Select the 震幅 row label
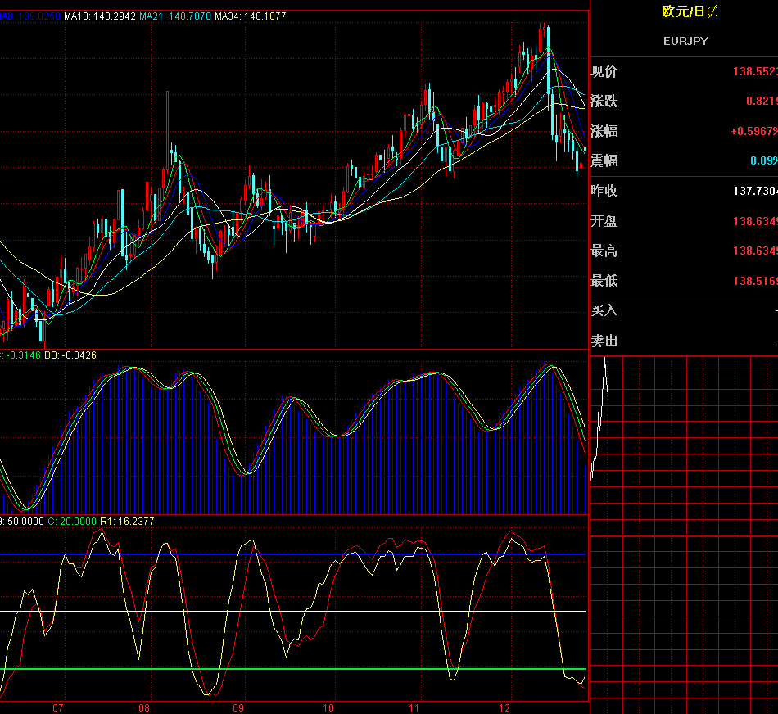The width and height of the screenshot is (778, 714). (x=604, y=160)
